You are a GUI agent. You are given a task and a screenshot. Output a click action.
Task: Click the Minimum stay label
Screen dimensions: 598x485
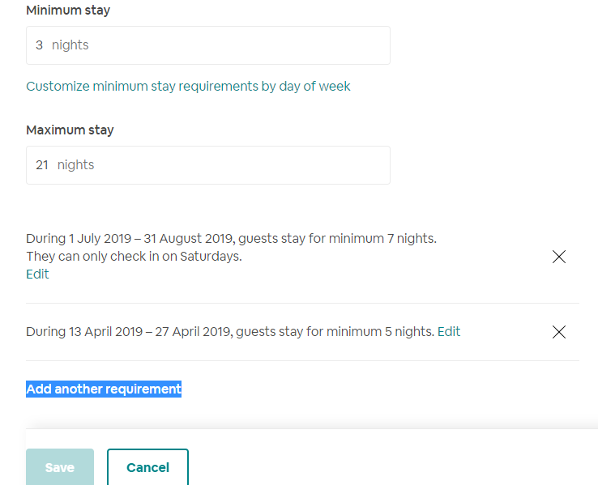(x=68, y=11)
